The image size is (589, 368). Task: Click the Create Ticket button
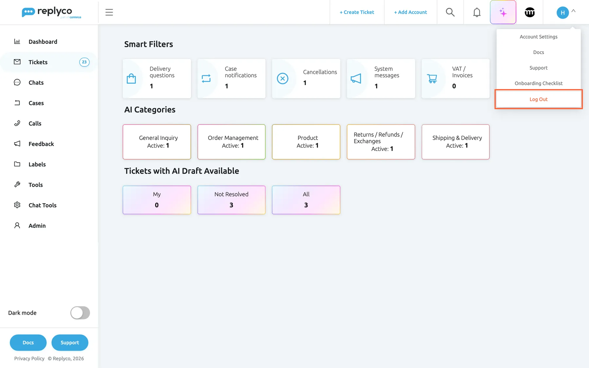pos(357,12)
